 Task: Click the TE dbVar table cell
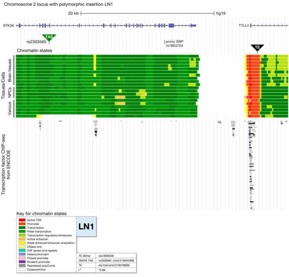click(x=86, y=256)
